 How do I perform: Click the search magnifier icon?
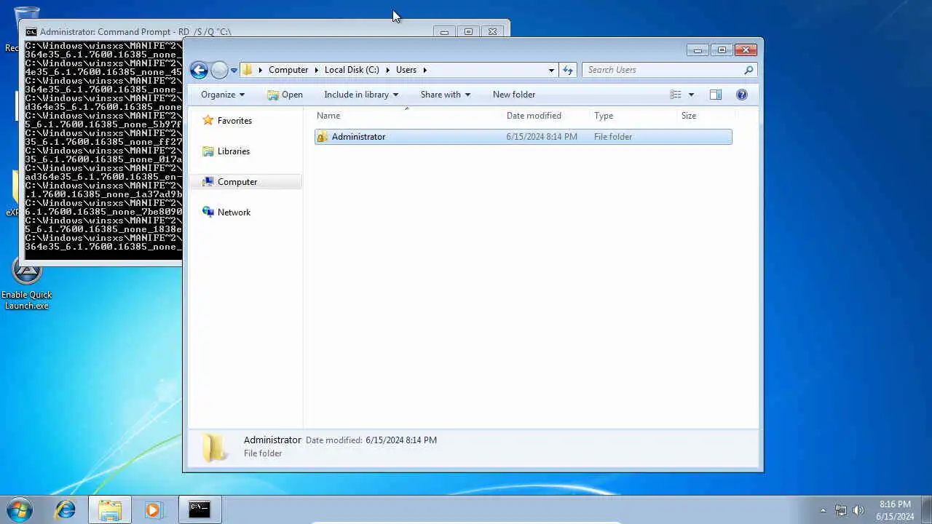pyautogui.click(x=749, y=70)
